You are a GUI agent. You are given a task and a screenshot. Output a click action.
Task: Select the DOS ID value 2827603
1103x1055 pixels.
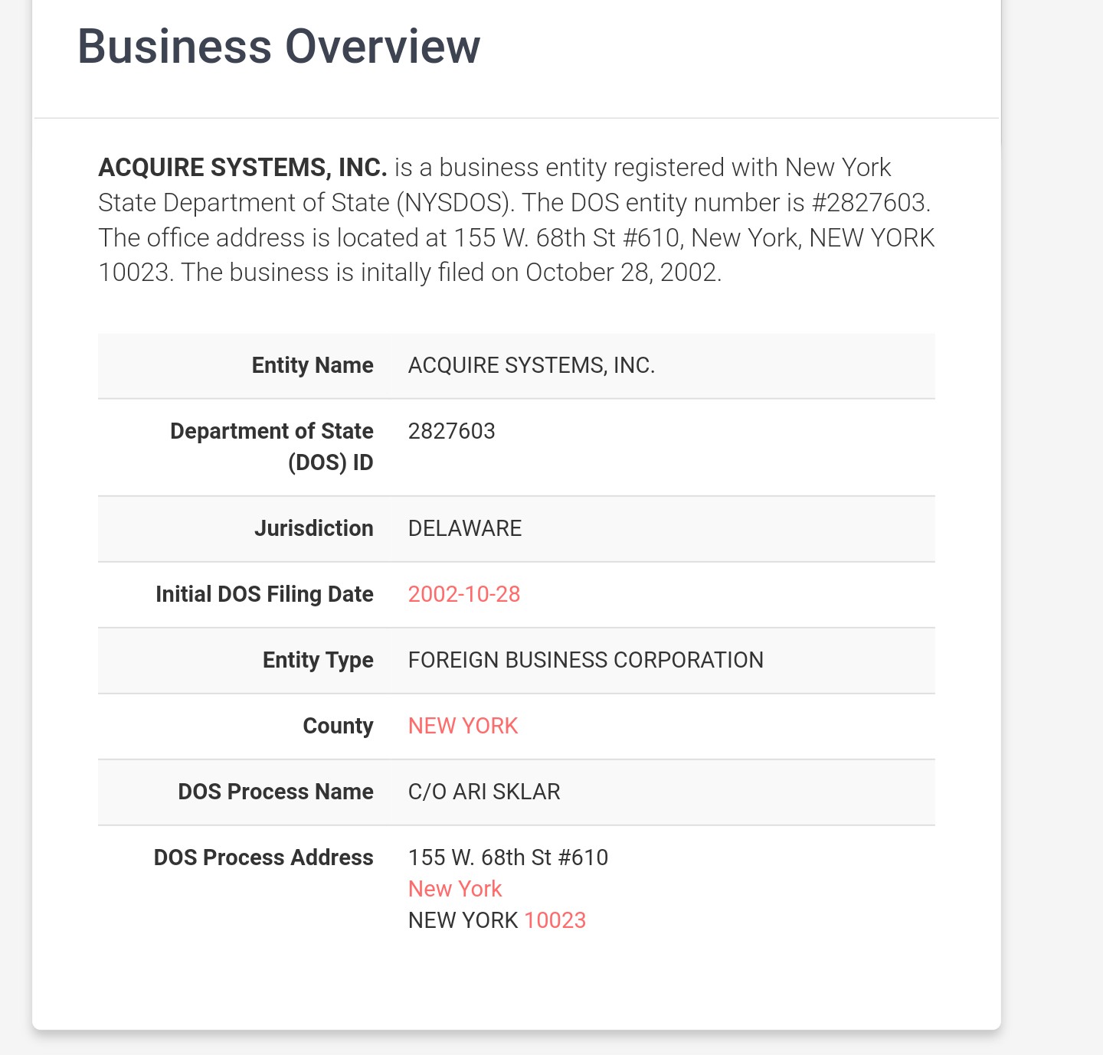[x=452, y=431]
